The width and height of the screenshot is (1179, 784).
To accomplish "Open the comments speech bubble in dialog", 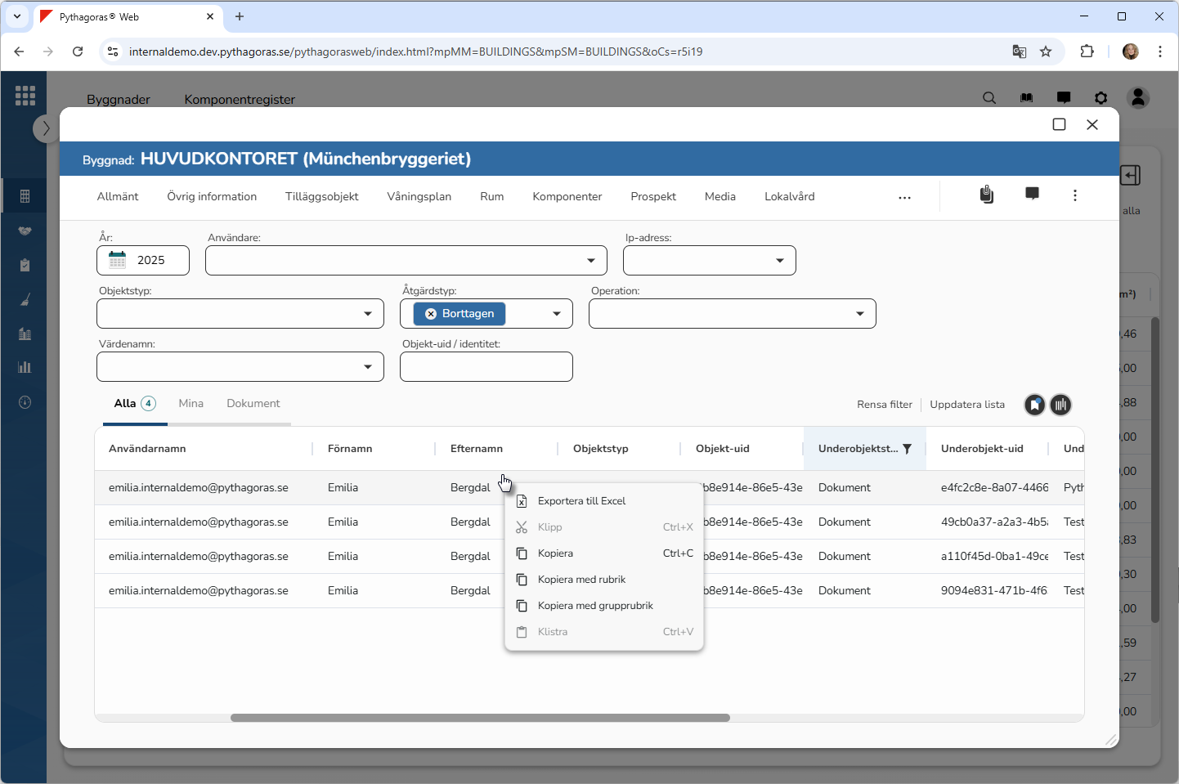I will [x=1032, y=194].
